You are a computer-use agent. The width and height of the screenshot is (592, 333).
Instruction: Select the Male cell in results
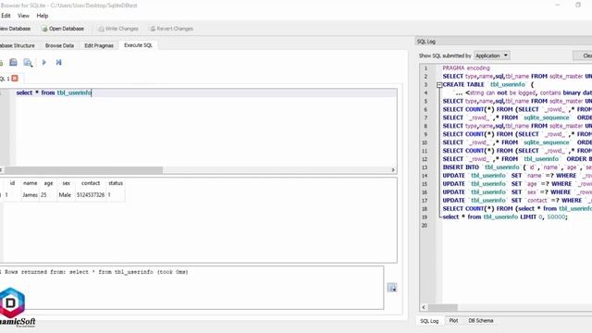tap(65, 195)
